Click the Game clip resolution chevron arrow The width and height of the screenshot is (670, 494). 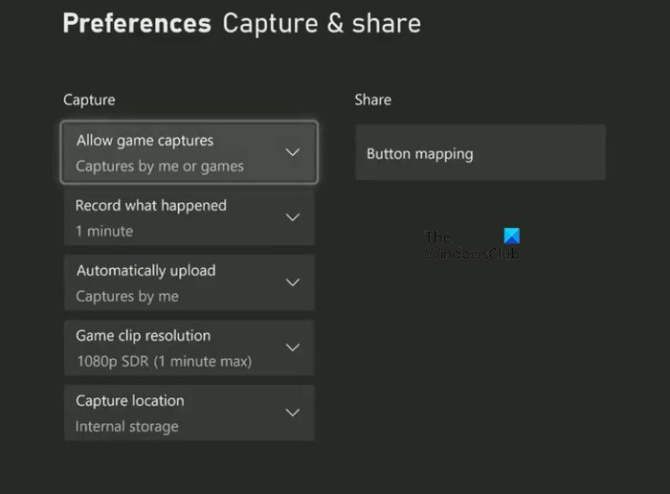(293, 348)
